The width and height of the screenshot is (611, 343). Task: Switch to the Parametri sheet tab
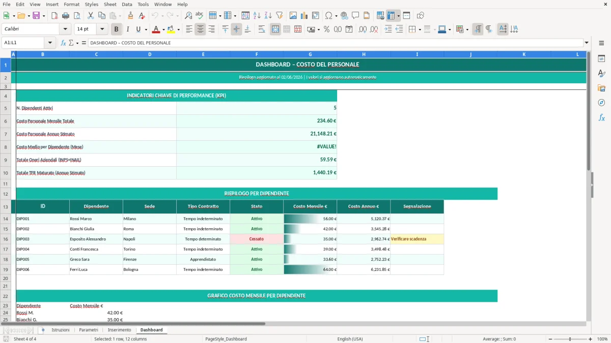tap(89, 330)
